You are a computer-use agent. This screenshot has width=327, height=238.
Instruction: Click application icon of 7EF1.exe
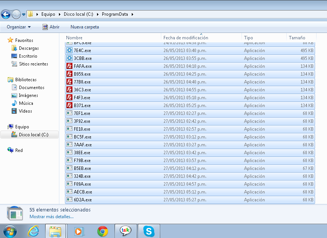(69, 113)
